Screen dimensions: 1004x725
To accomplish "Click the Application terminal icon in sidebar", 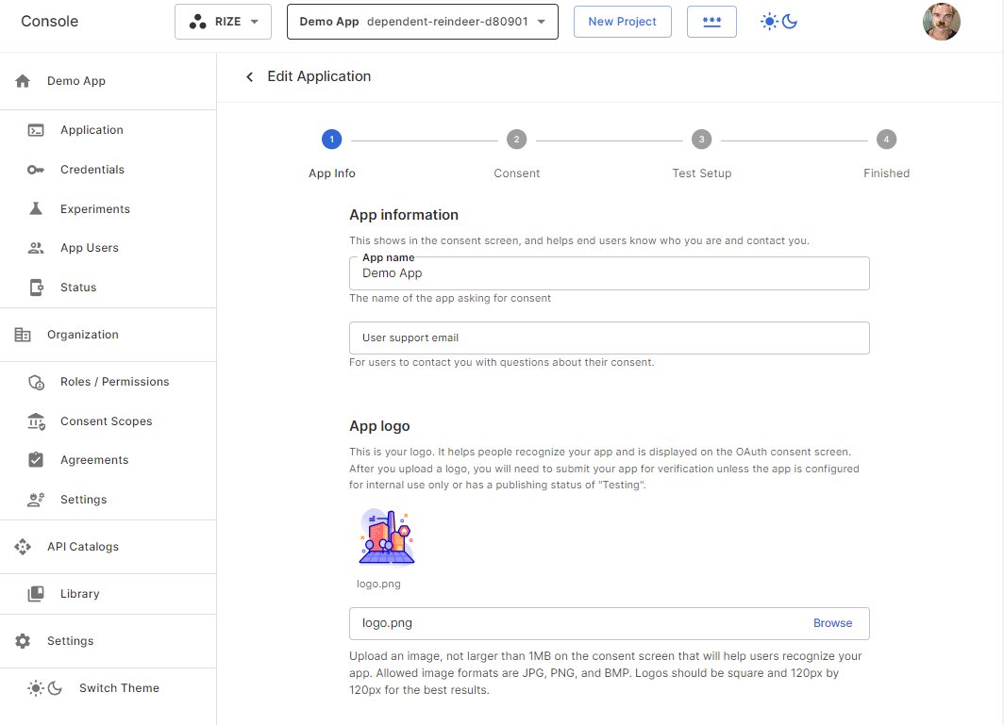I will point(36,130).
